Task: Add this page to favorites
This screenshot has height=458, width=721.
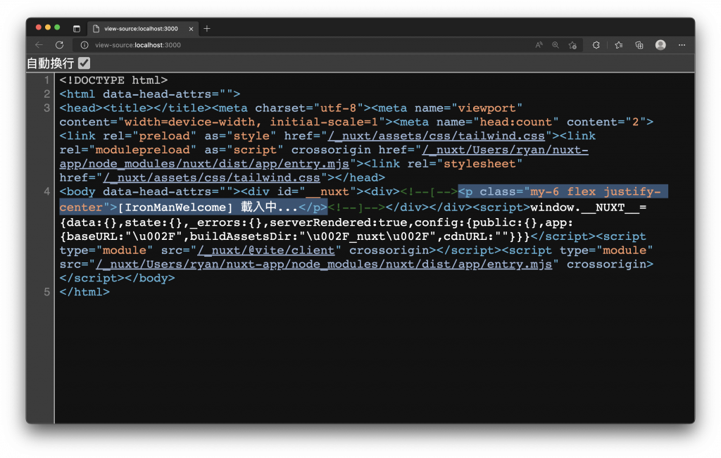Action: pos(572,45)
